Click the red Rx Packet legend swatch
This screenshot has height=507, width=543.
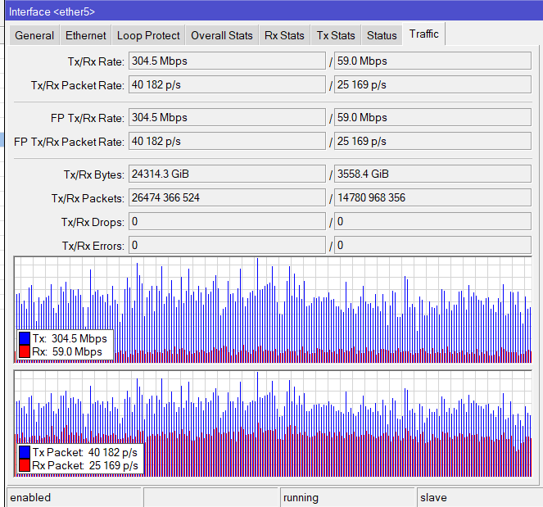[x=24, y=465]
